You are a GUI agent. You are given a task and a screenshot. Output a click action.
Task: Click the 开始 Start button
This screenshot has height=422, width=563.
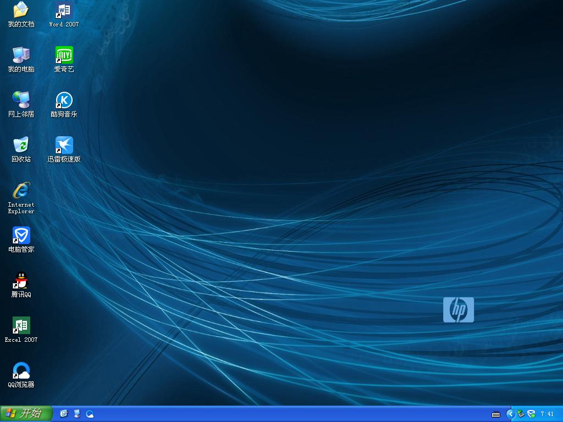point(26,414)
